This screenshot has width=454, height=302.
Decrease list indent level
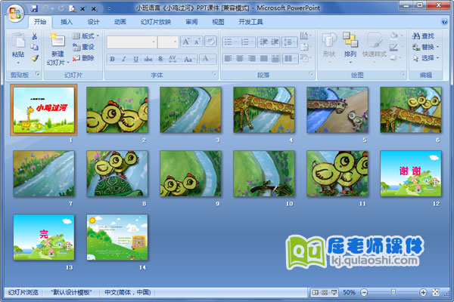[263, 42]
